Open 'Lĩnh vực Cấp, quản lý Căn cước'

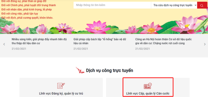click(x=148, y=94)
